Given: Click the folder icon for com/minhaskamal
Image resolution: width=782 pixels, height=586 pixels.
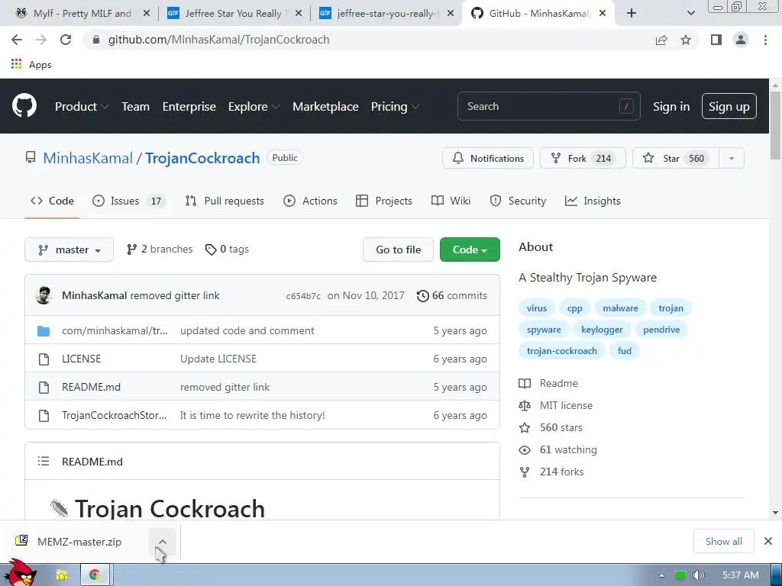Looking at the screenshot, I should (44, 331).
